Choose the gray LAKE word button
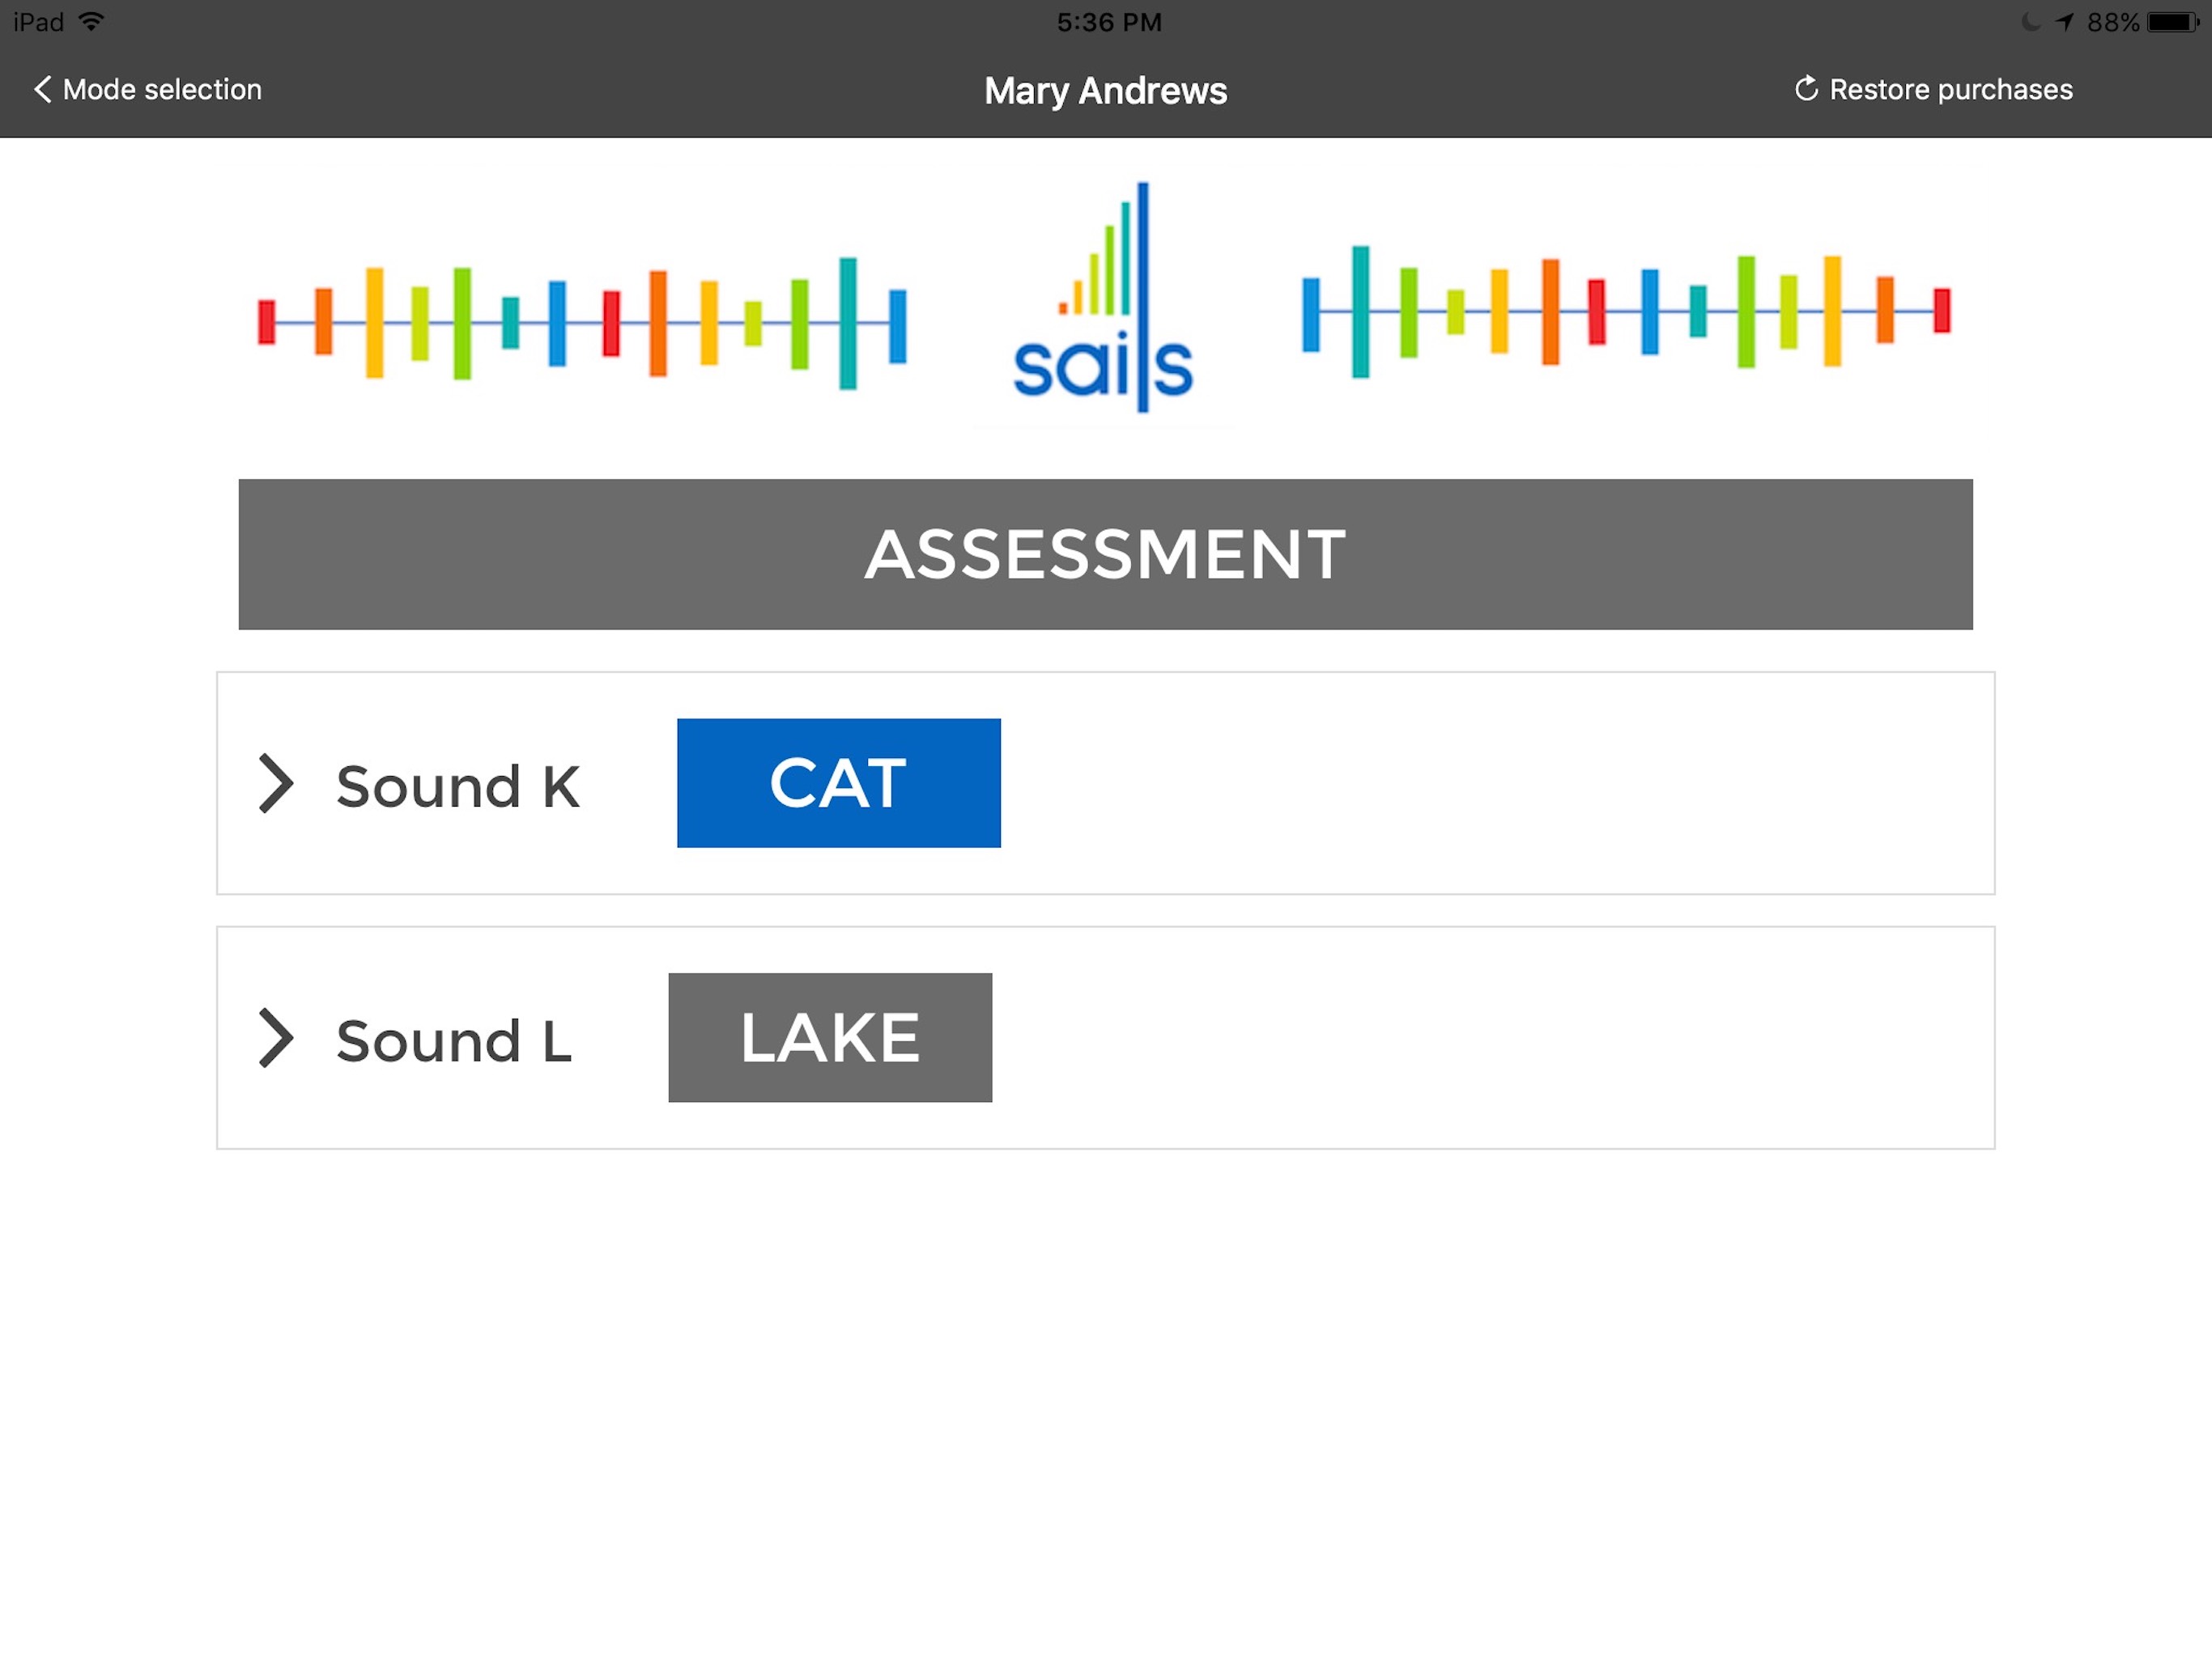The width and height of the screenshot is (2212, 1657). tap(830, 1037)
